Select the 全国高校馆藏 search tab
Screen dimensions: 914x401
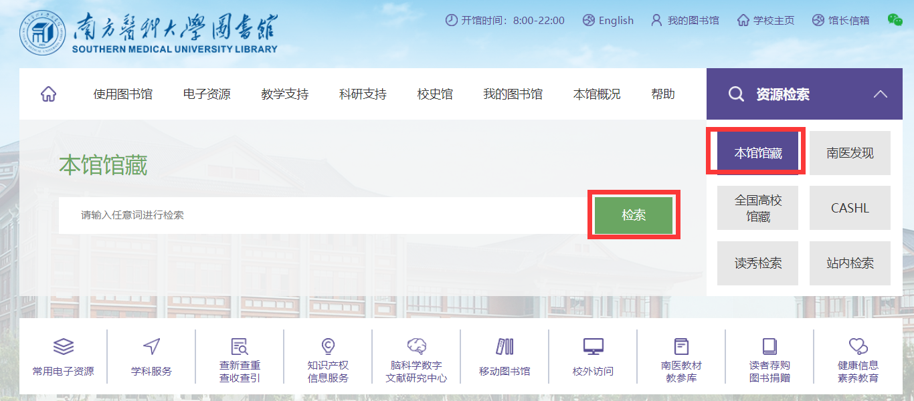pyautogui.click(x=758, y=208)
